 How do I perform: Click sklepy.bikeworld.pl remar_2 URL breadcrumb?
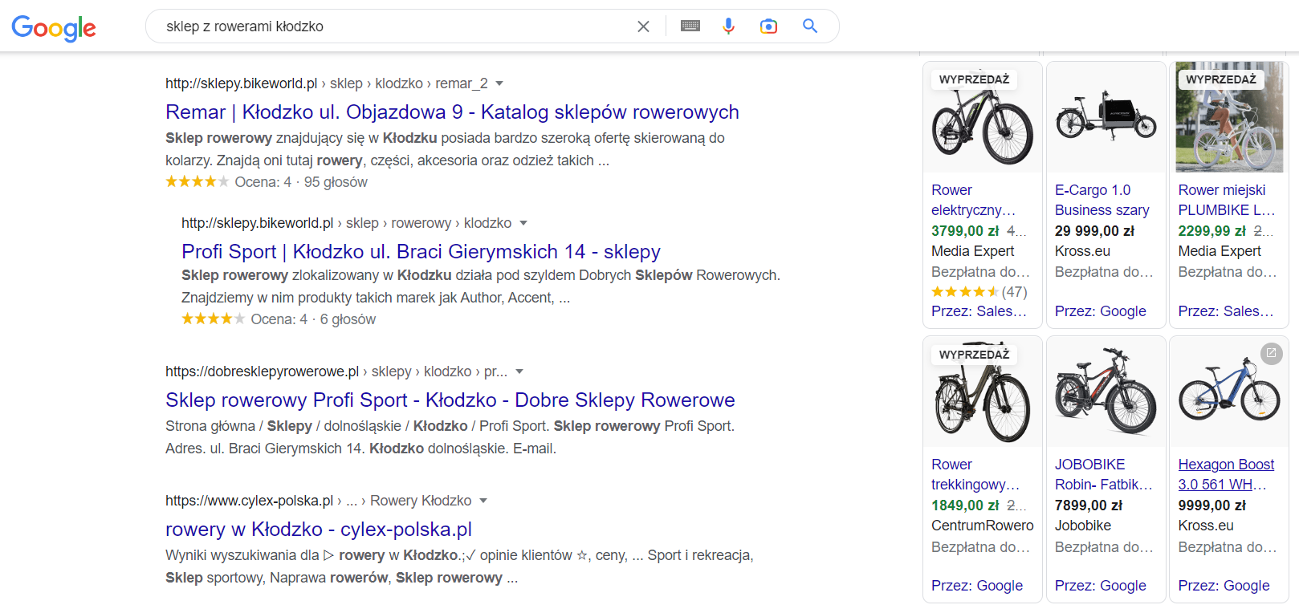326,83
